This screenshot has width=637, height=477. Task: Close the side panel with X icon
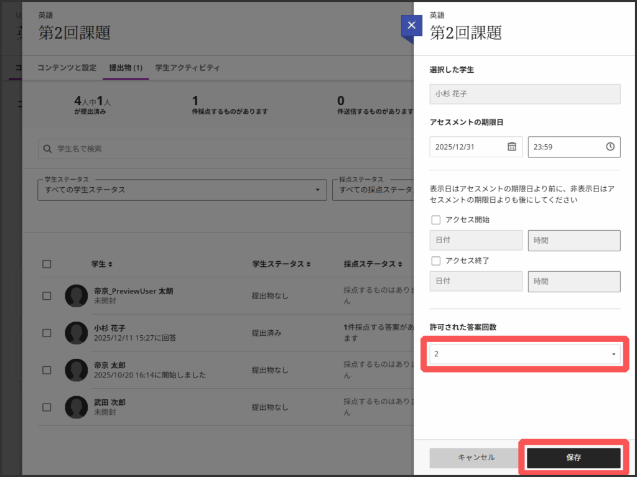[x=411, y=26]
